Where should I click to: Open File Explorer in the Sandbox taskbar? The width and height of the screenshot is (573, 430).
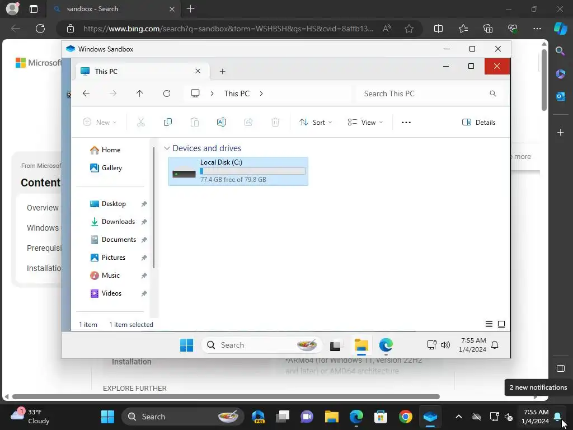point(361,345)
